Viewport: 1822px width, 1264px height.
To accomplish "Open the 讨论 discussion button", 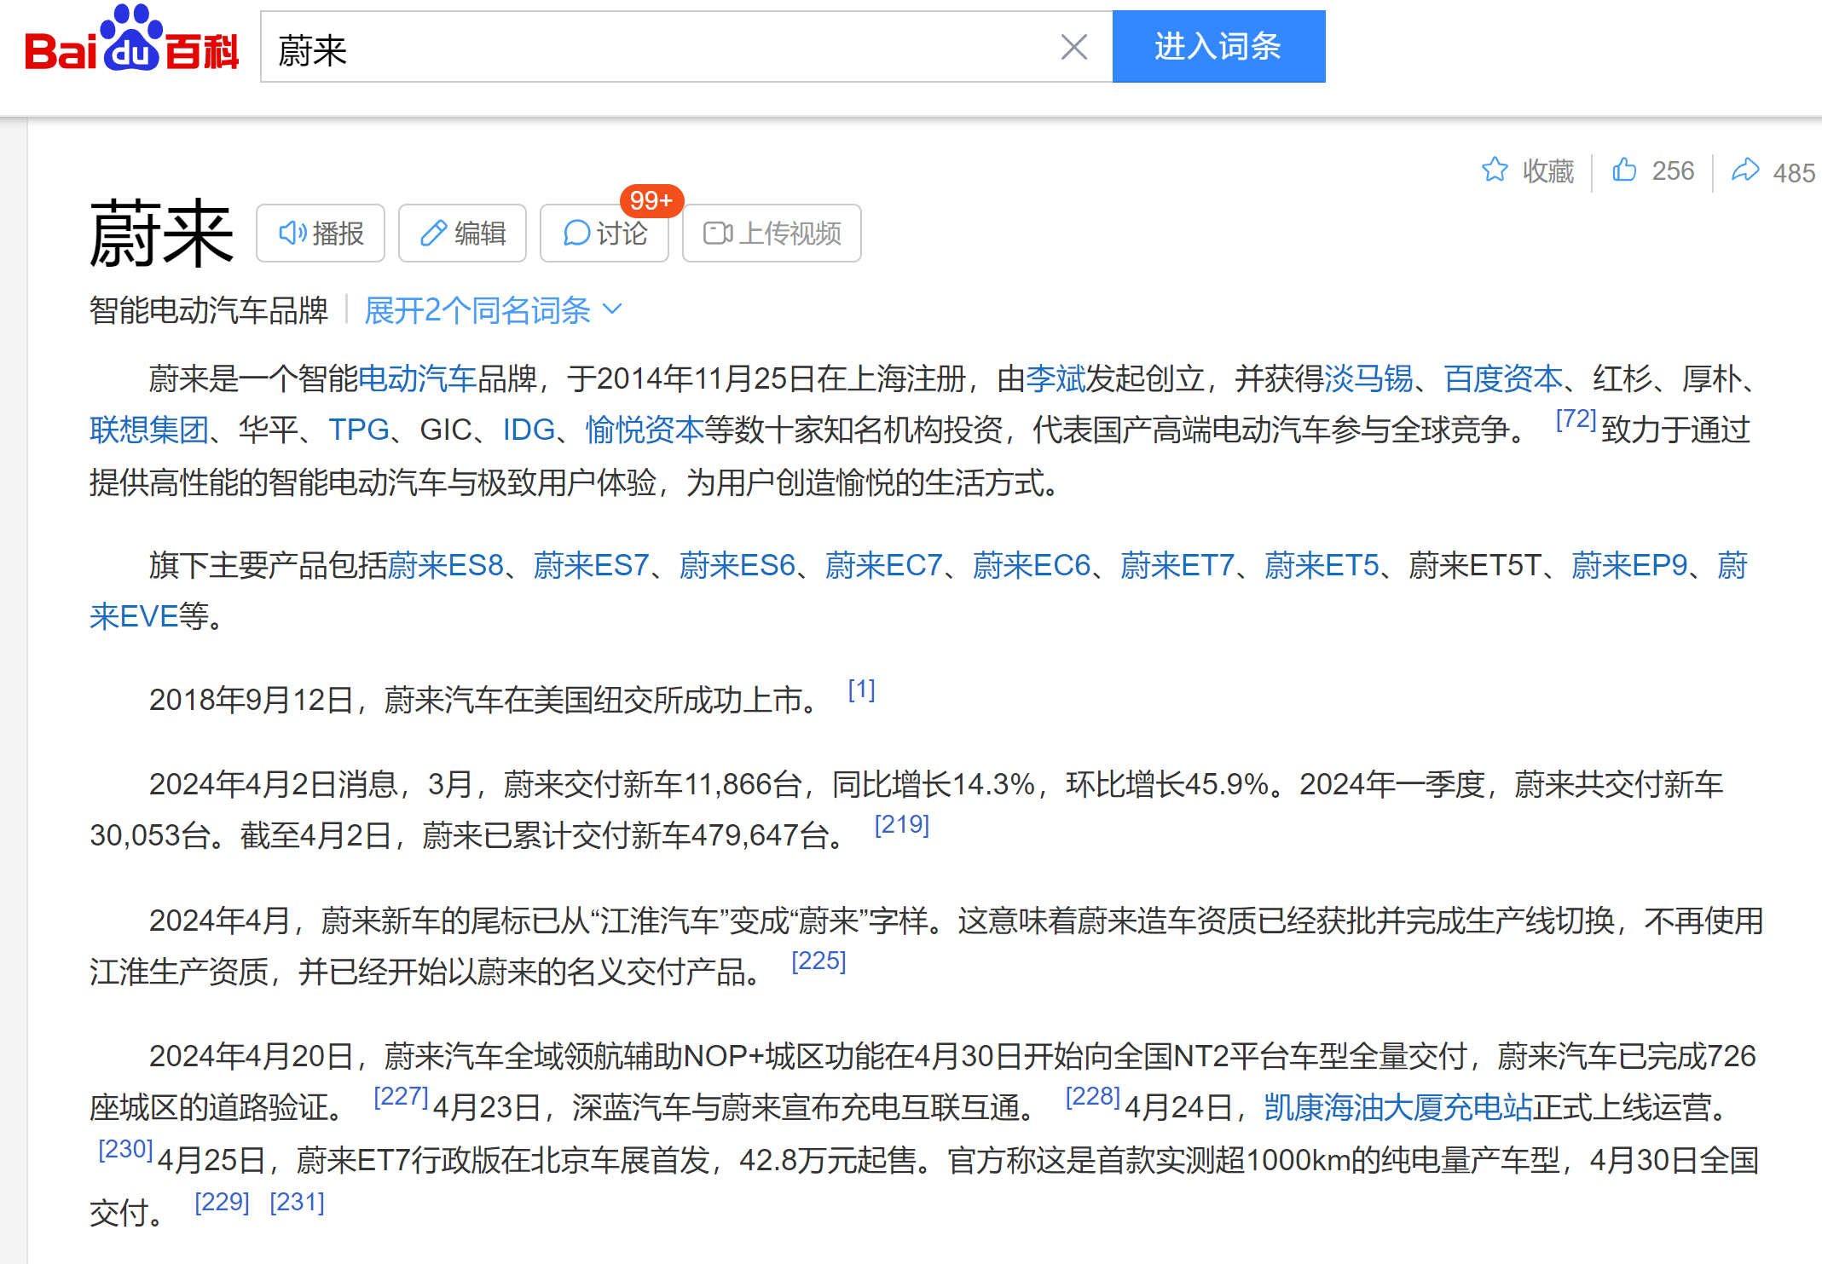I will pyautogui.click(x=604, y=233).
